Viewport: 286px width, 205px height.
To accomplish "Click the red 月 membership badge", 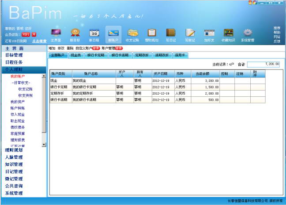I will point(34,34).
